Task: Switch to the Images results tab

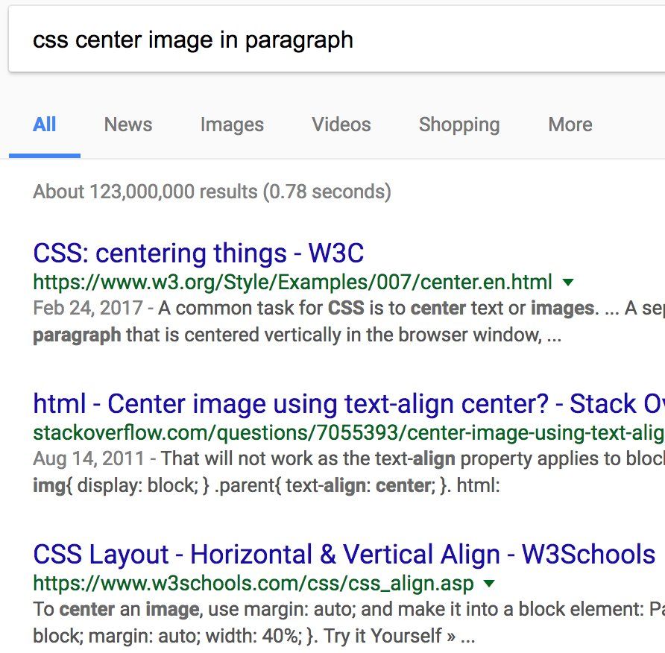Action: click(232, 125)
